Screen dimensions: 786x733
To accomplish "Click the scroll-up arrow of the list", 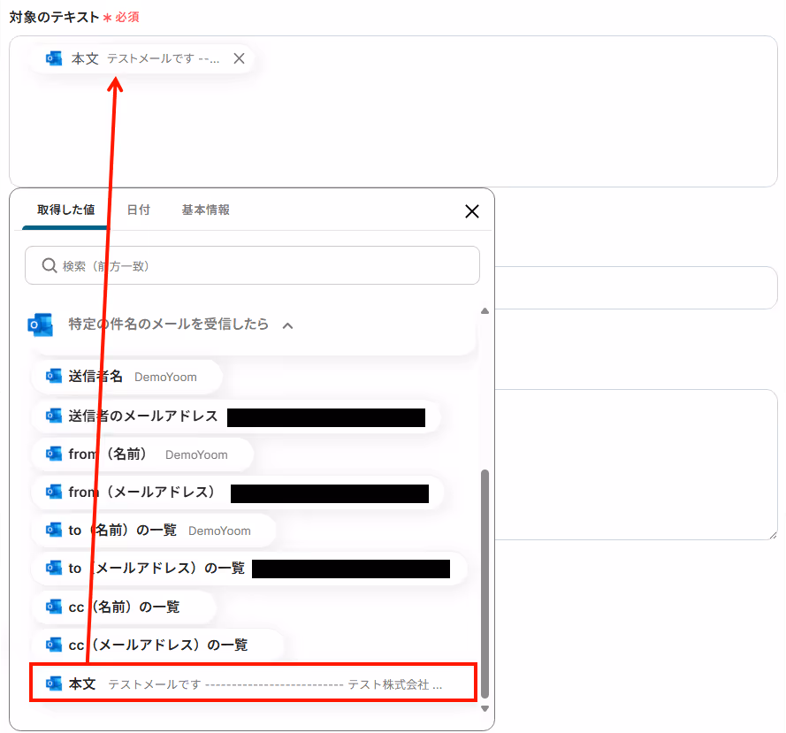I will pyautogui.click(x=485, y=311).
